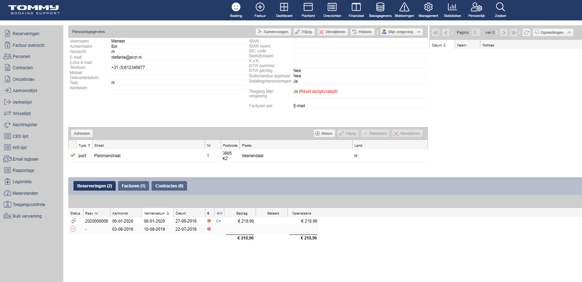Go to first page of notes
The image size is (582, 282).
pyautogui.click(x=436, y=32)
